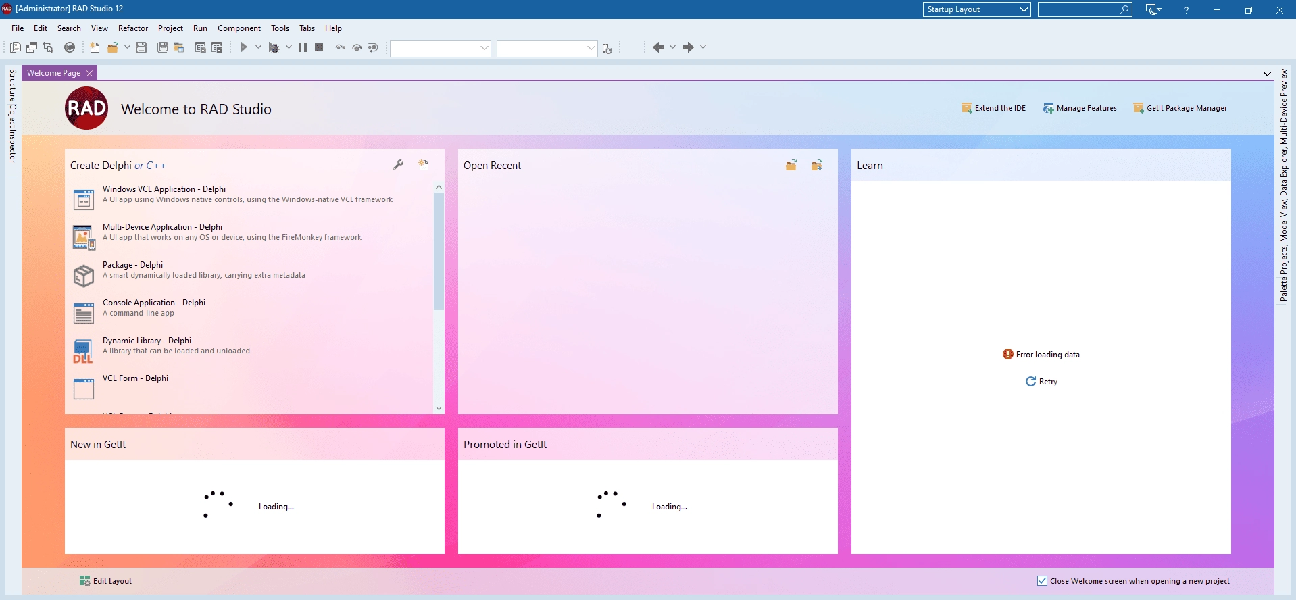The height and width of the screenshot is (600, 1296).
Task: Close the Welcome Page tab
Action: coord(89,74)
